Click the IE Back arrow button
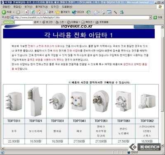This screenshot has height=155, width=165. click(7, 12)
